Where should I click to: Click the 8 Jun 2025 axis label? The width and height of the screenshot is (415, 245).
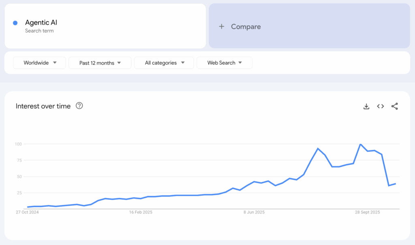(x=254, y=212)
